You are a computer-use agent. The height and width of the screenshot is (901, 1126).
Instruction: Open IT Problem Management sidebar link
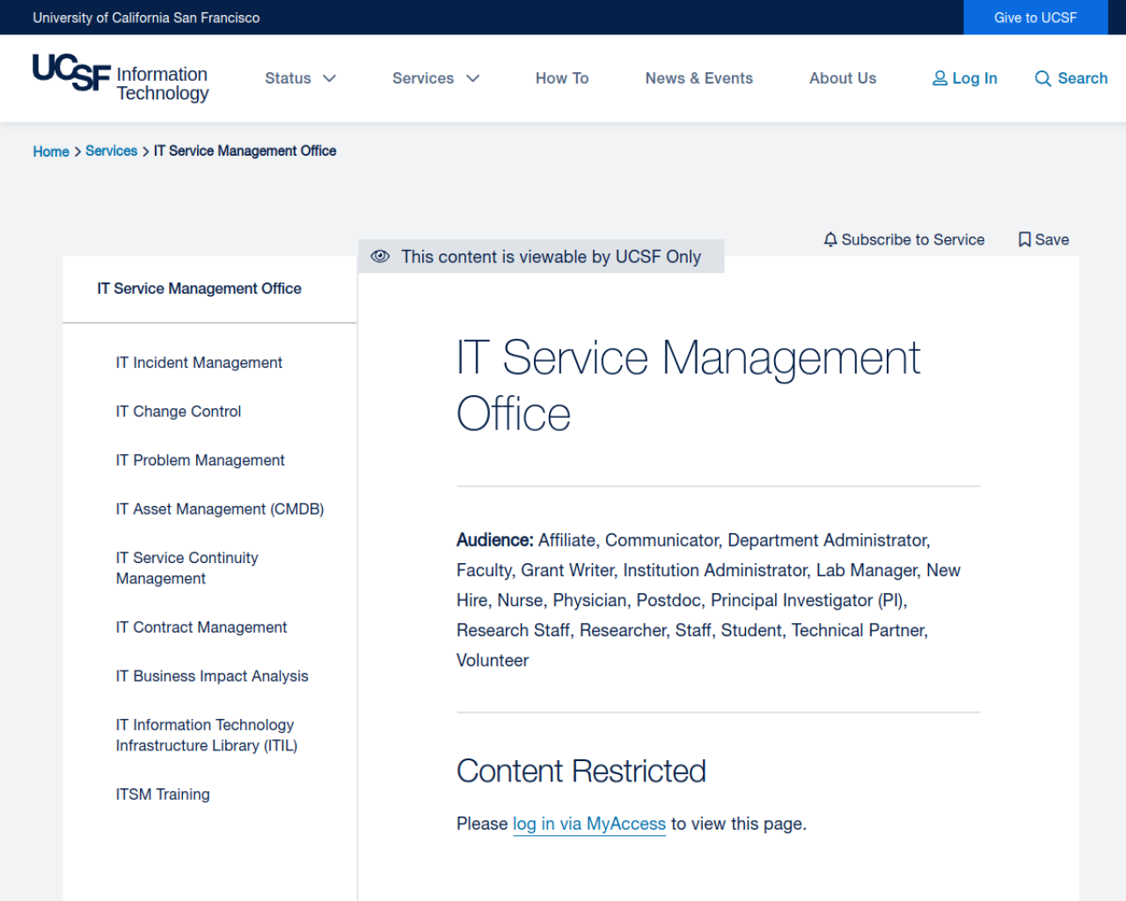point(201,460)
